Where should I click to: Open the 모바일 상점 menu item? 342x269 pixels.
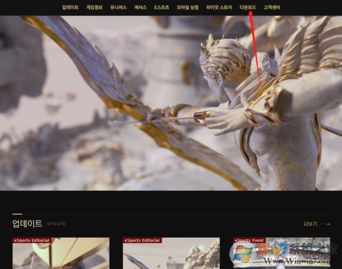(188, 7)
